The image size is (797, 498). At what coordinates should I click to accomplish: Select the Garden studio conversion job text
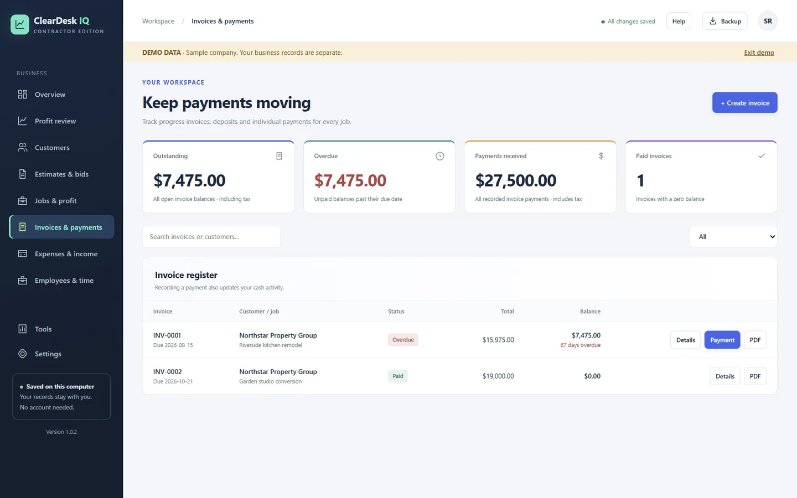[271, 382]
